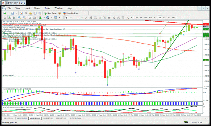This screenshot has height=126, width=211.
Task: Open the View menu
Action: pyautogui.click(x=18, y=8)
